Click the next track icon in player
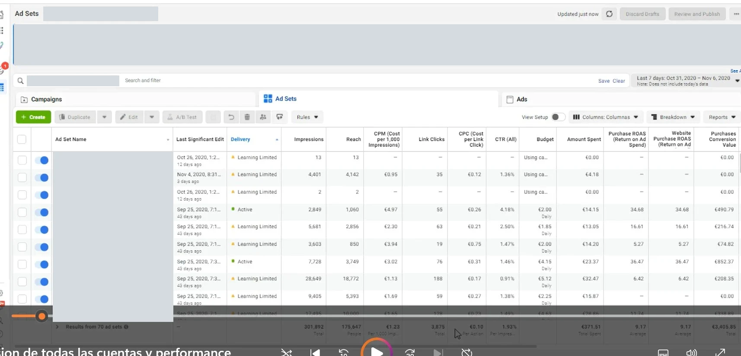Screen dimensions: 741x356 click(x=438, y=353)
